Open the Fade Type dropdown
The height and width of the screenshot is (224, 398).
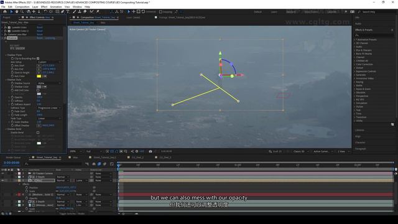coord(49,118)
